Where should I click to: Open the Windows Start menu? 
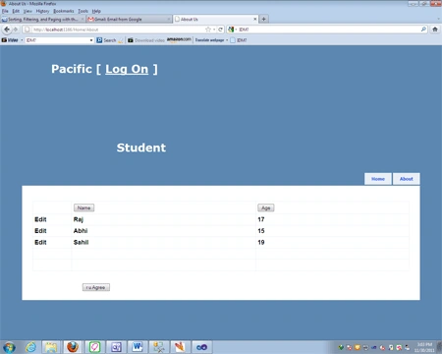point(9,347)
